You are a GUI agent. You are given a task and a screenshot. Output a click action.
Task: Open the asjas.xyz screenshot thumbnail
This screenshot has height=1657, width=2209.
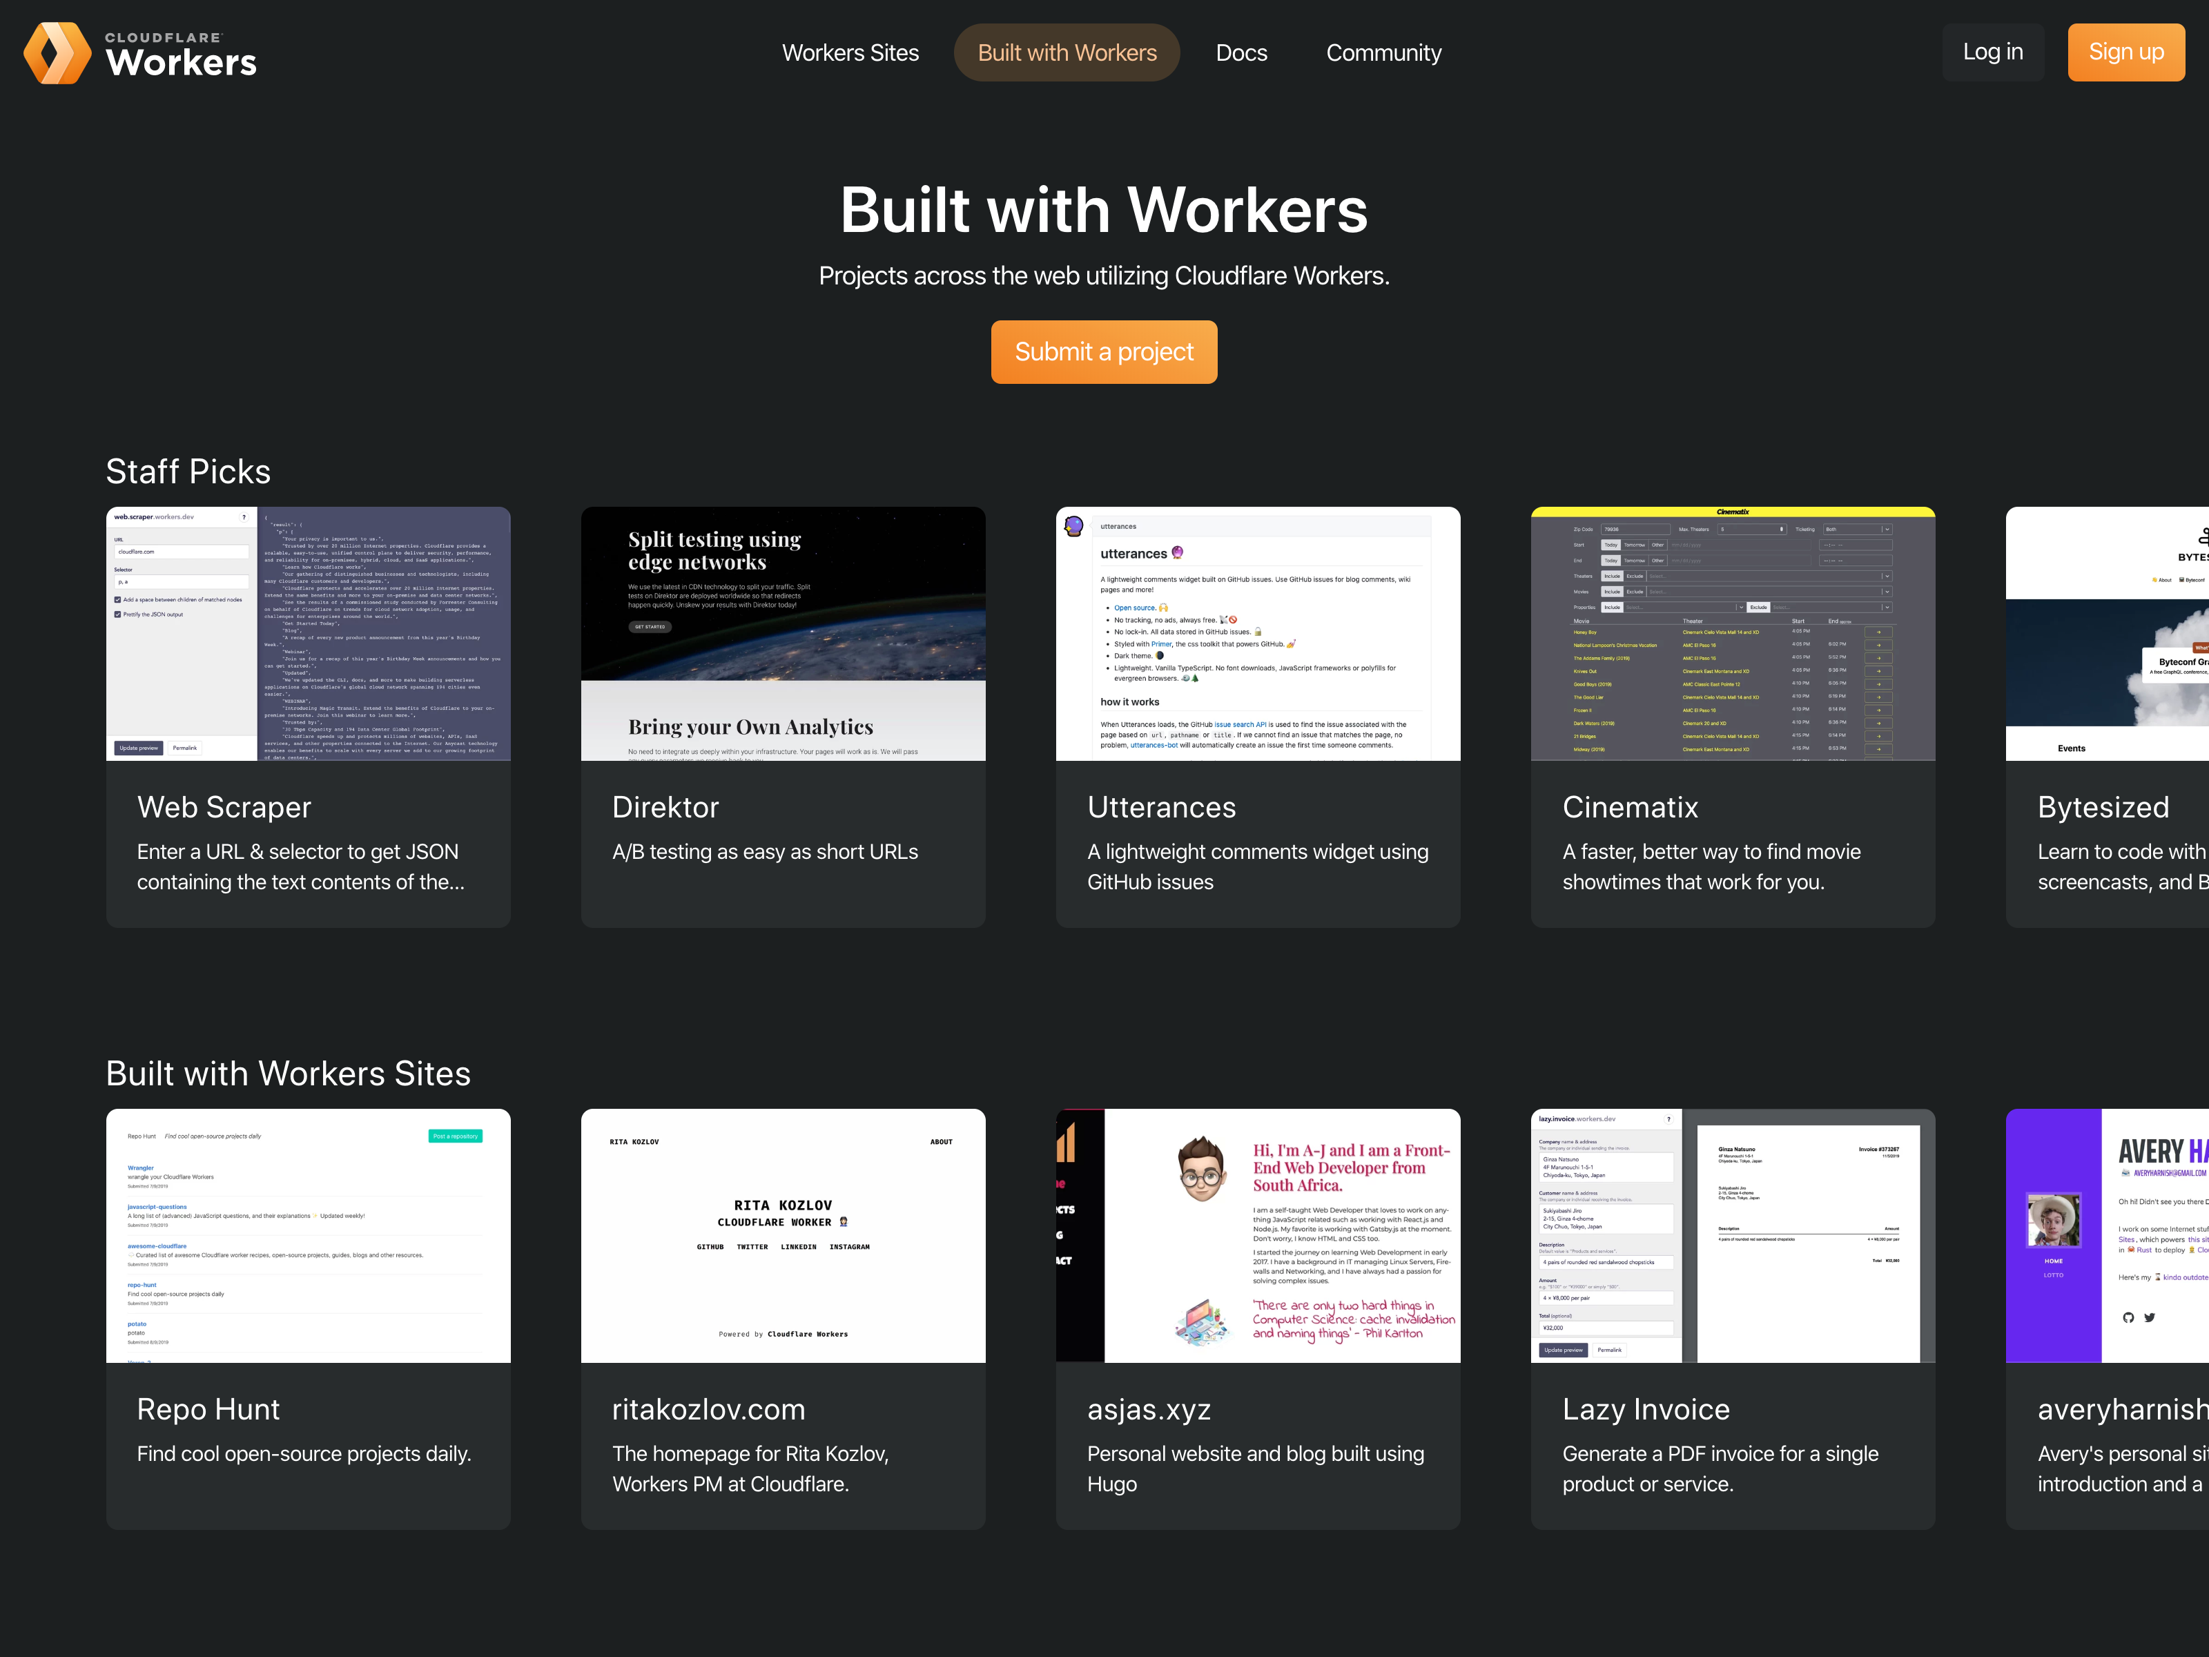click(1258, 1236)
